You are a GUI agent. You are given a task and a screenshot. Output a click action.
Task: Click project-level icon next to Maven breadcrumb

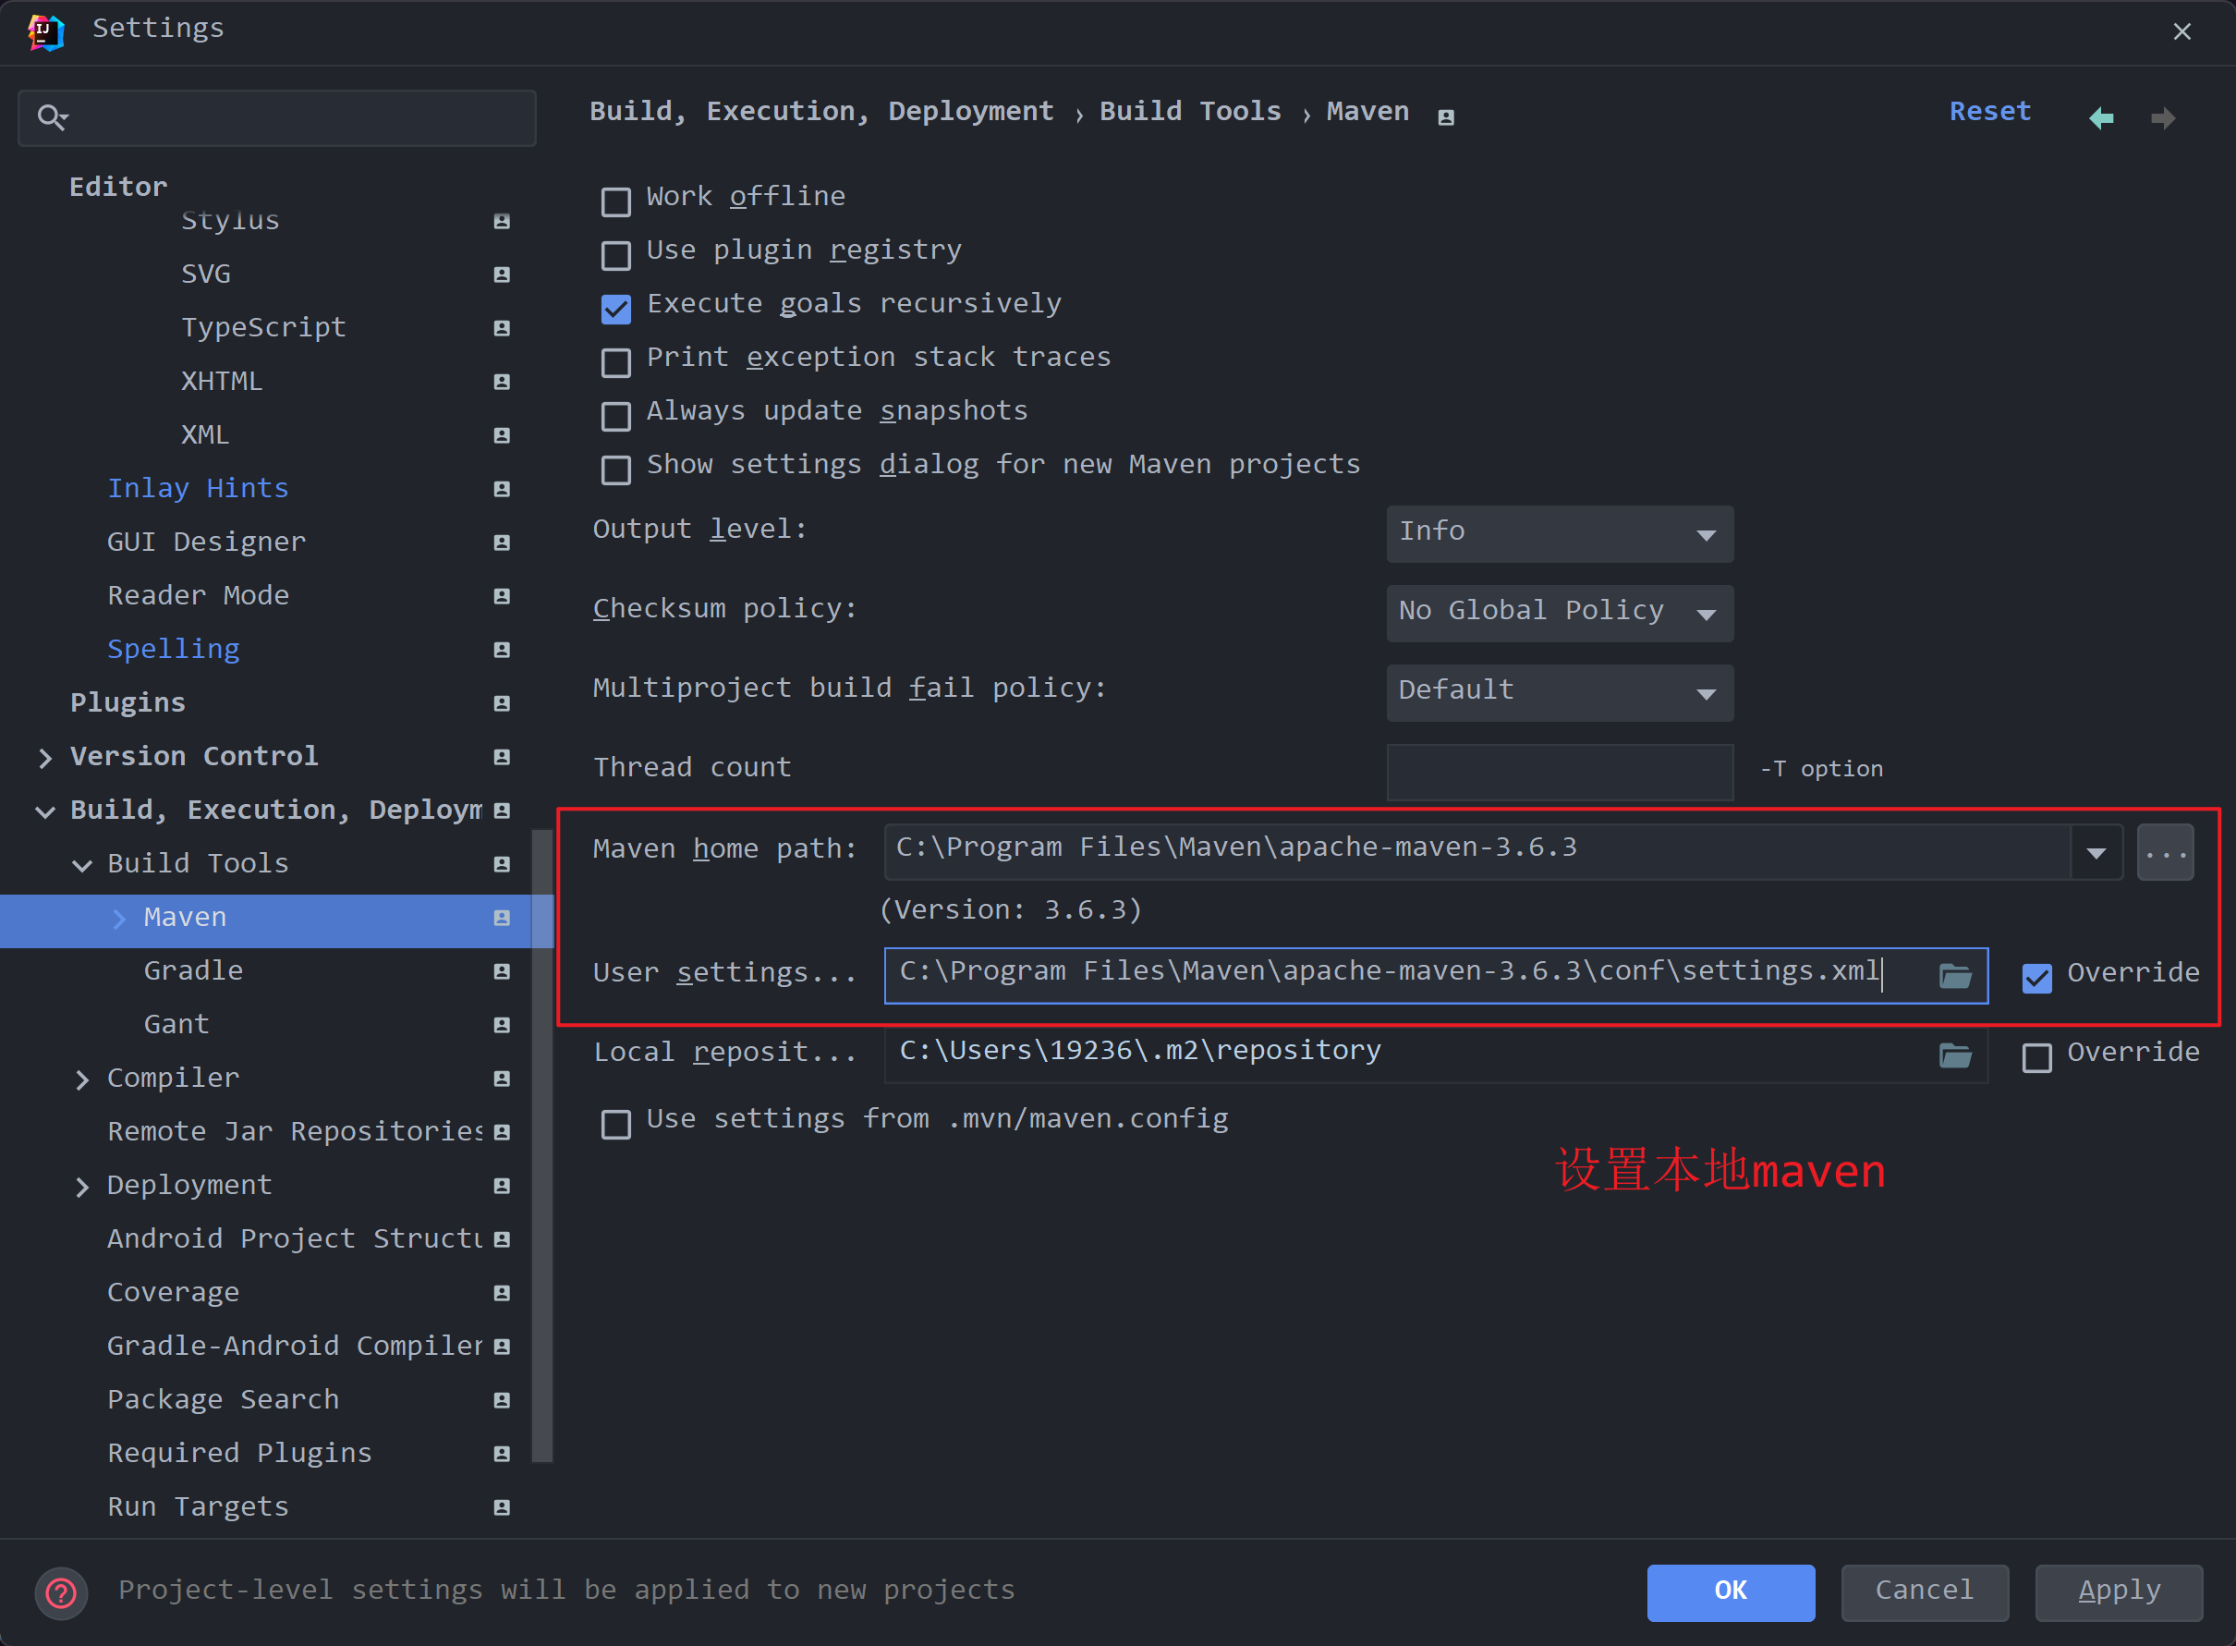[1446, 117]
